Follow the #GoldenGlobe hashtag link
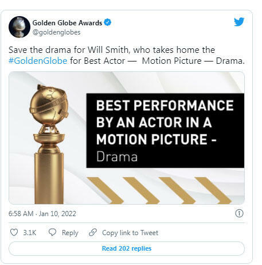Screen dimensions: 262x265 point(38,61)
